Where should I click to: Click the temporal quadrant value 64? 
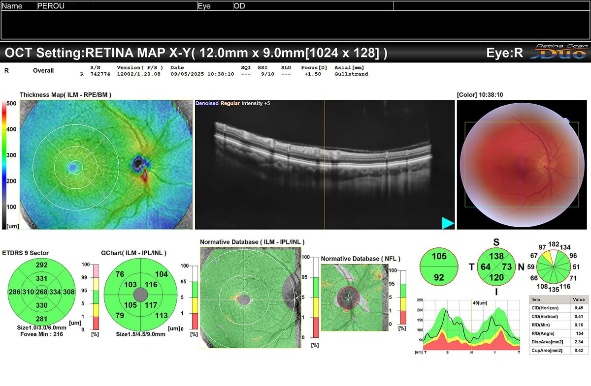coord(486,267)
